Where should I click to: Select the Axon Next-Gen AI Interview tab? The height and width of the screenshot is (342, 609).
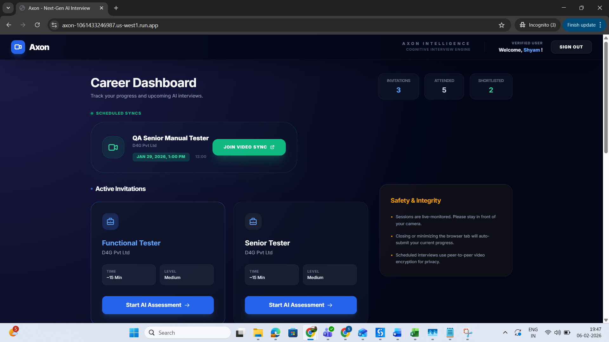pos(59,8)
